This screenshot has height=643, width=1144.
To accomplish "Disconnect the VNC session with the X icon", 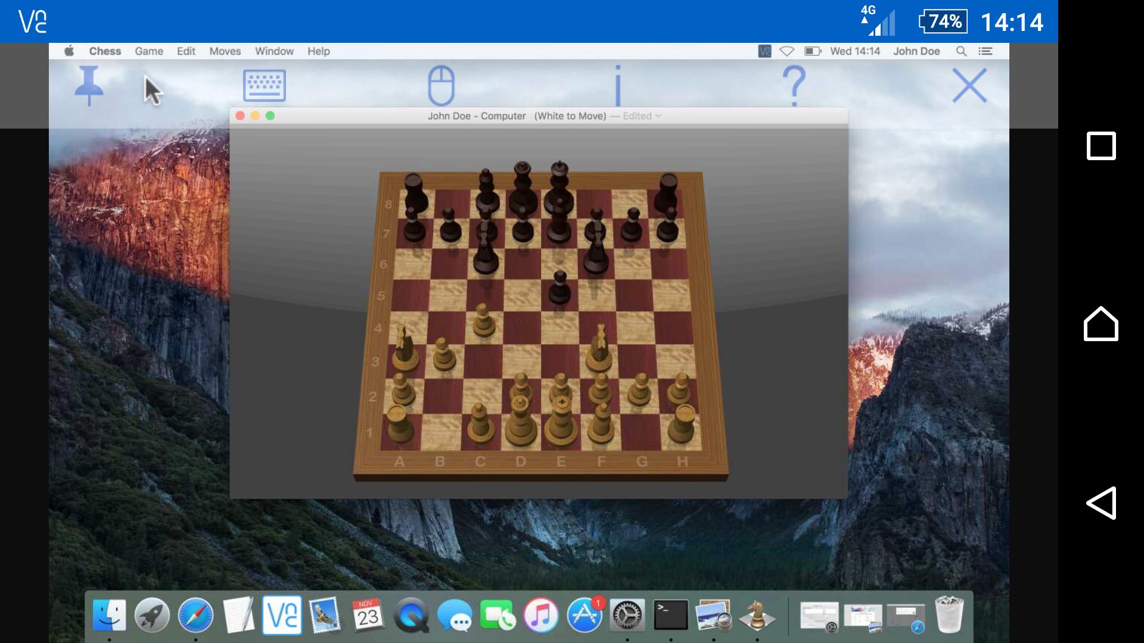I will pyautogui.click(x=969, y=85).
